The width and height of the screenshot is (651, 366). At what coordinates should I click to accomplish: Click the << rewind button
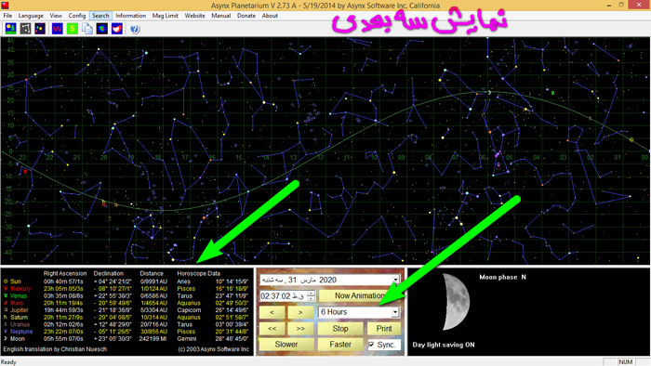272,329
